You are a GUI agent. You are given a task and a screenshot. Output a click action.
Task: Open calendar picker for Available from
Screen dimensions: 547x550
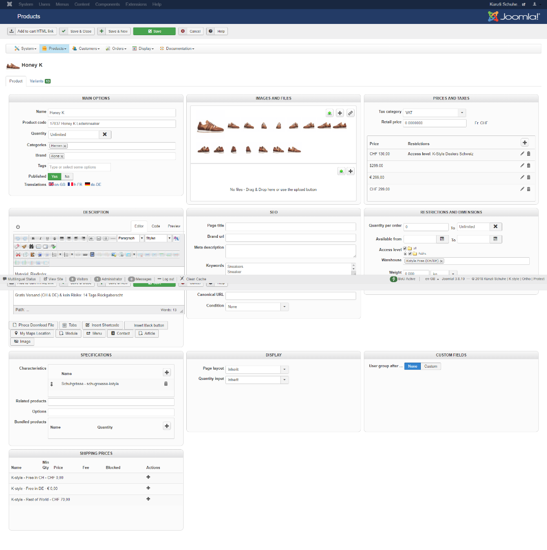point(442,239)
